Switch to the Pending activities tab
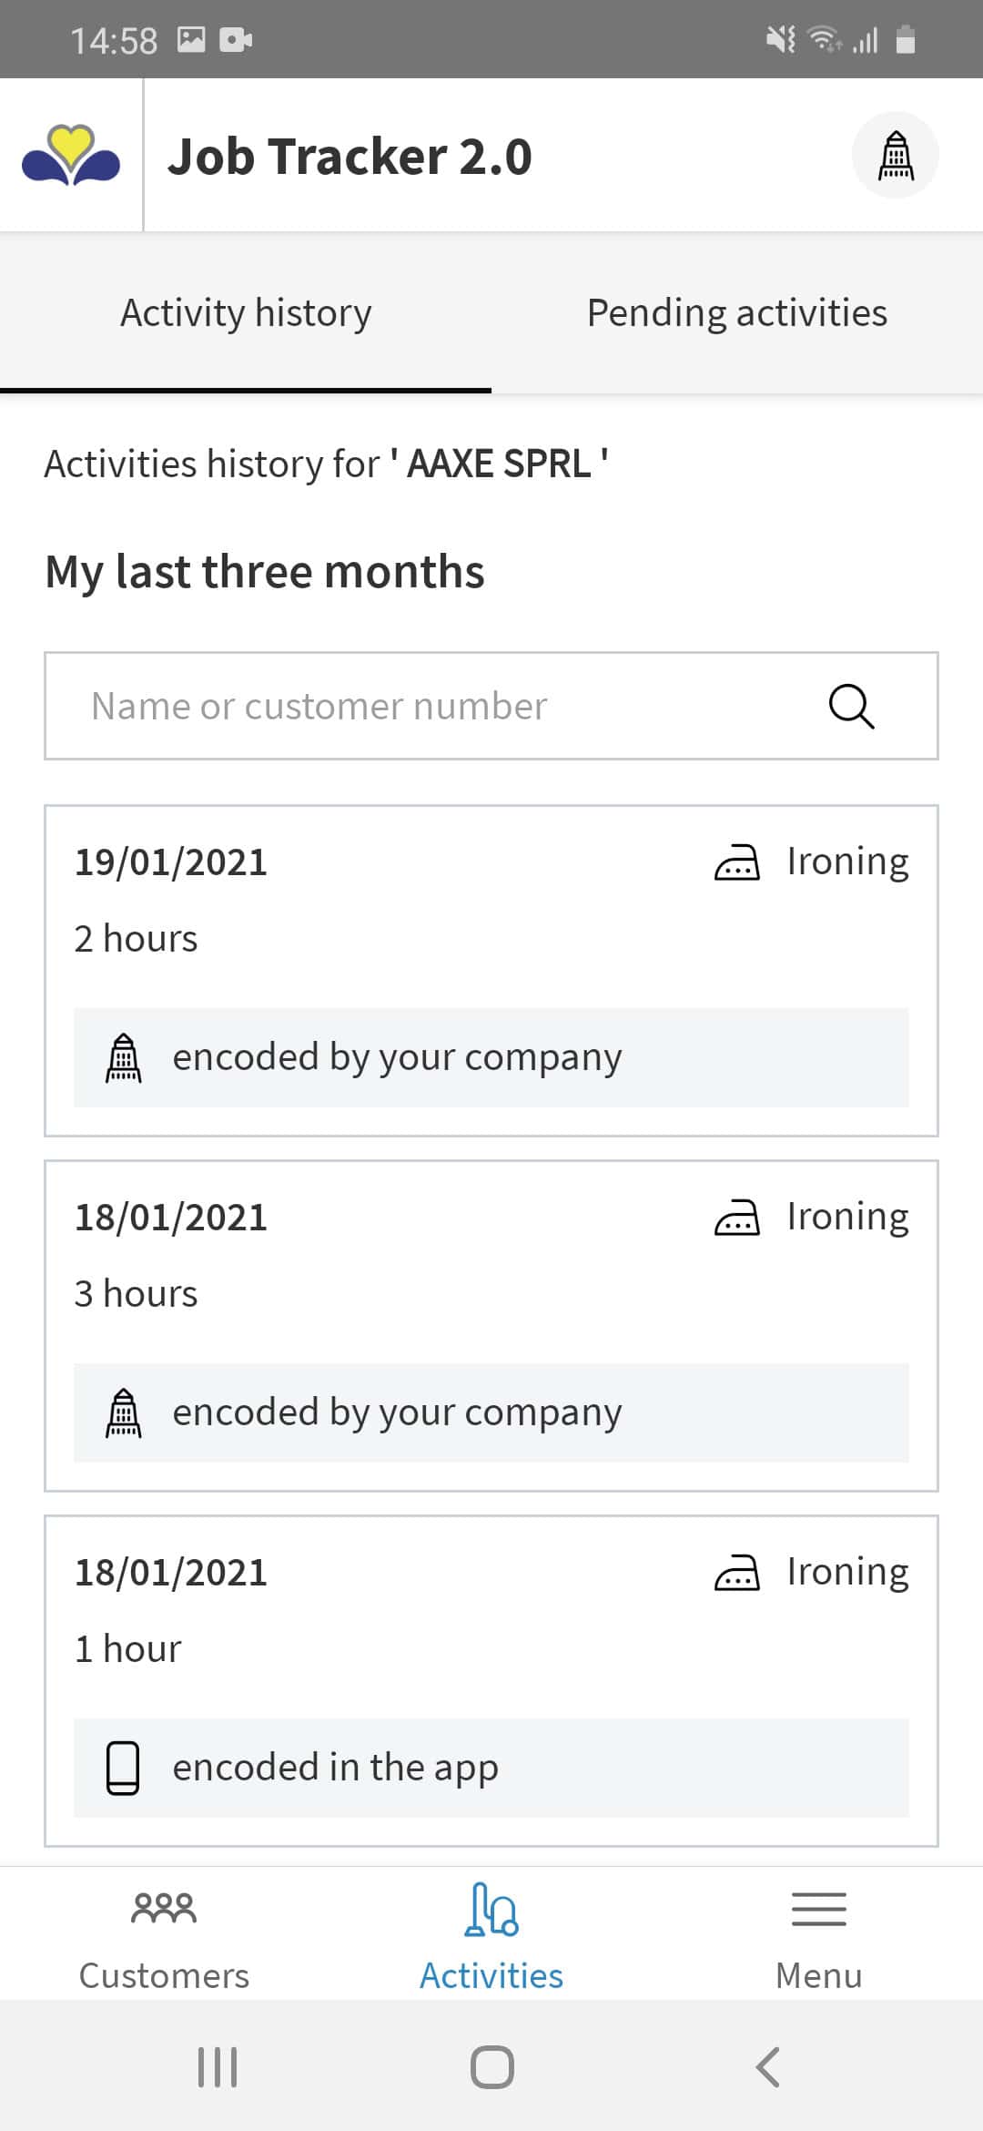The height and width of the screenshot is (2131, 983). (x=737, y=313)
